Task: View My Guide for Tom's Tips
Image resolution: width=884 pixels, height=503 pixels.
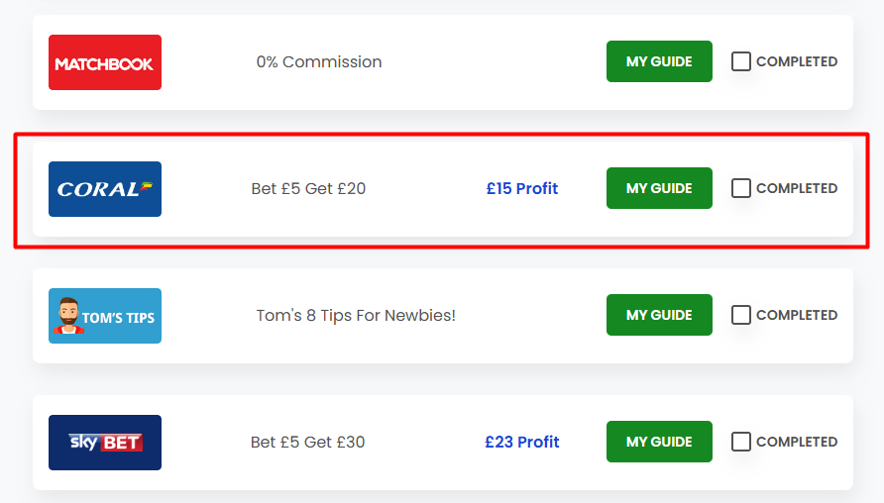Action: tap(659, 315)
